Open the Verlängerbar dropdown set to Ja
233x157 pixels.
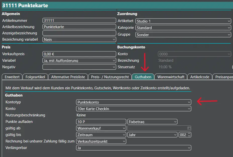pos(134,148)
